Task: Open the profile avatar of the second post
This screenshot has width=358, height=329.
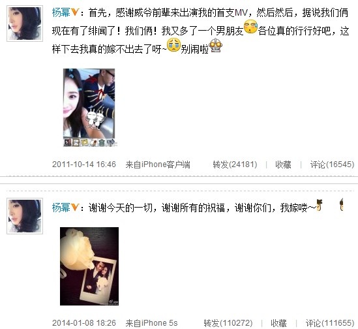Action: [25, 216]
